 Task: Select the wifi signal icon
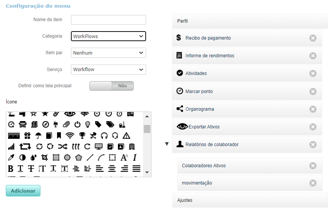pos(70,135)
